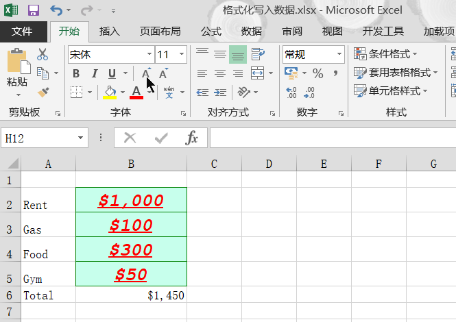Apply percent style format
The width and height of the screenshot is (456, 322).
(x=318, y=73)
